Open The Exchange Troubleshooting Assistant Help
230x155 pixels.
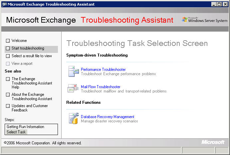[32, 83]
